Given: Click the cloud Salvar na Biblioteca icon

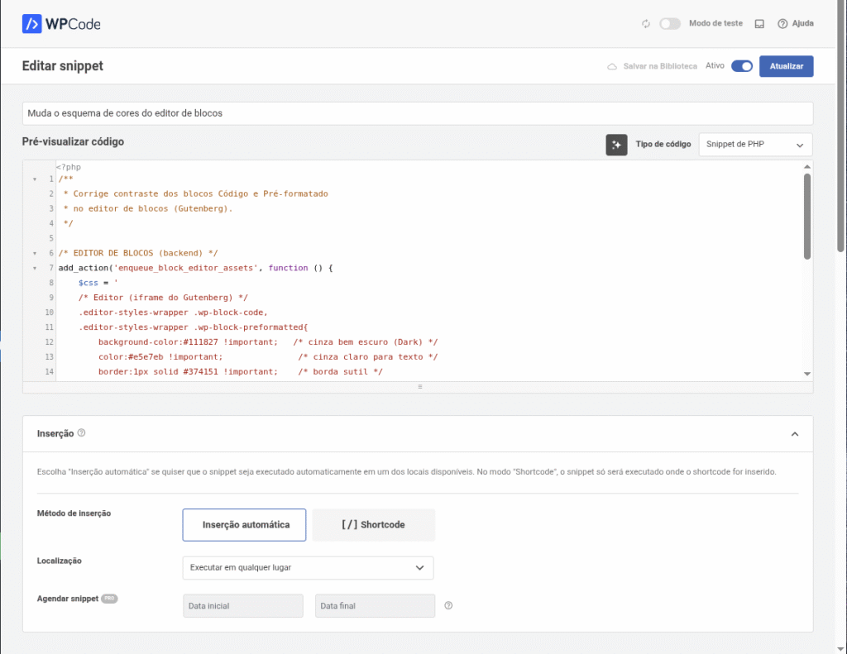Looking at the screenshot, I should pos(612,66).
